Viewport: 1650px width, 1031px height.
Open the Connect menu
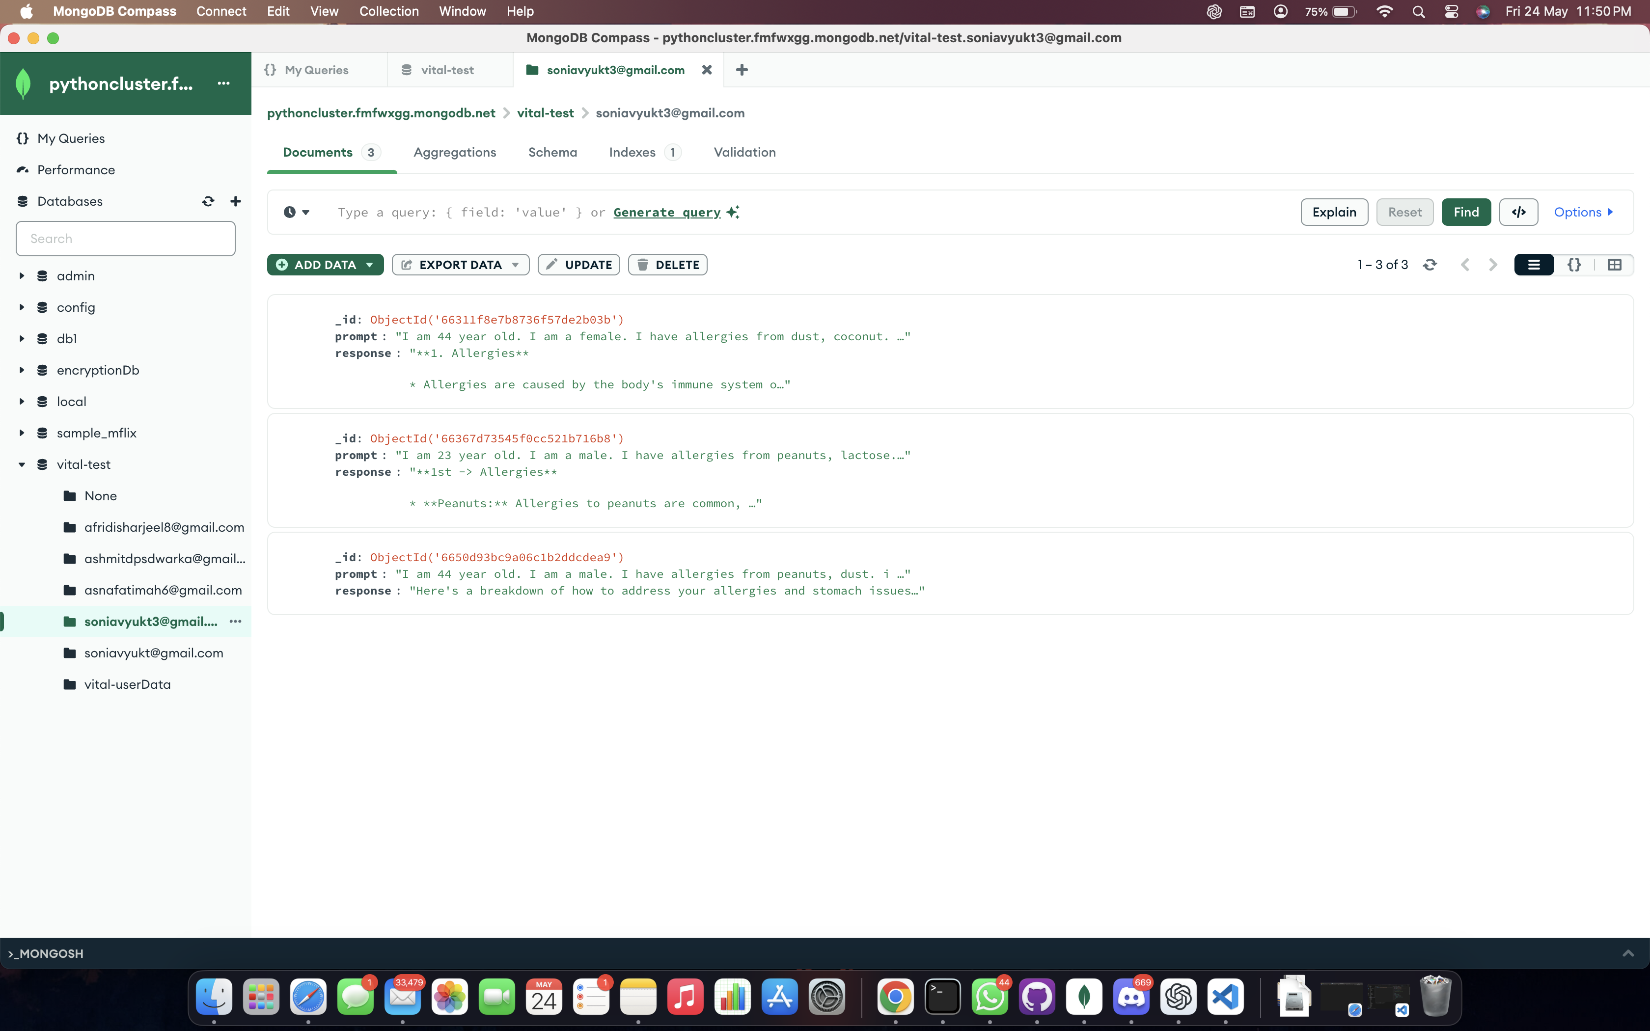(x=221, y=12)
